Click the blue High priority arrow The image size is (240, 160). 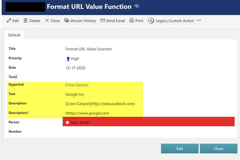[x=68, y=59]
